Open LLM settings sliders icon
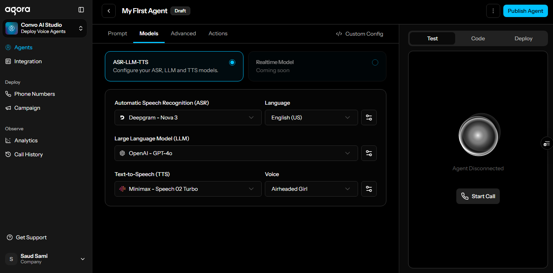553x273 pixels. point(369,153)
